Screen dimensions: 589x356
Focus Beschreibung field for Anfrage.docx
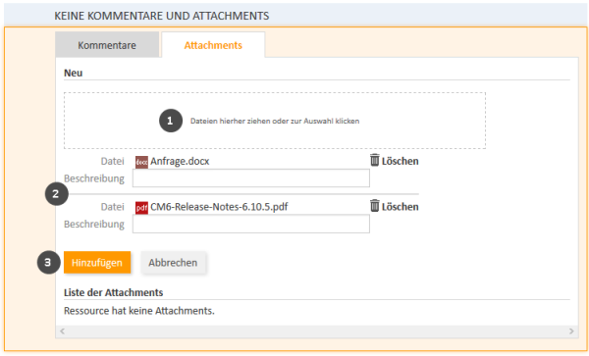[251, 178]
